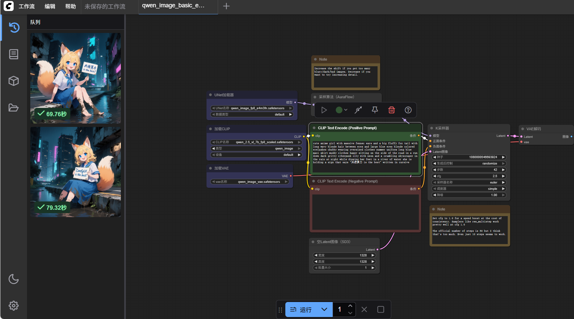
Task: Toggle dark mode with moon icon
Action: coord(14,279)
